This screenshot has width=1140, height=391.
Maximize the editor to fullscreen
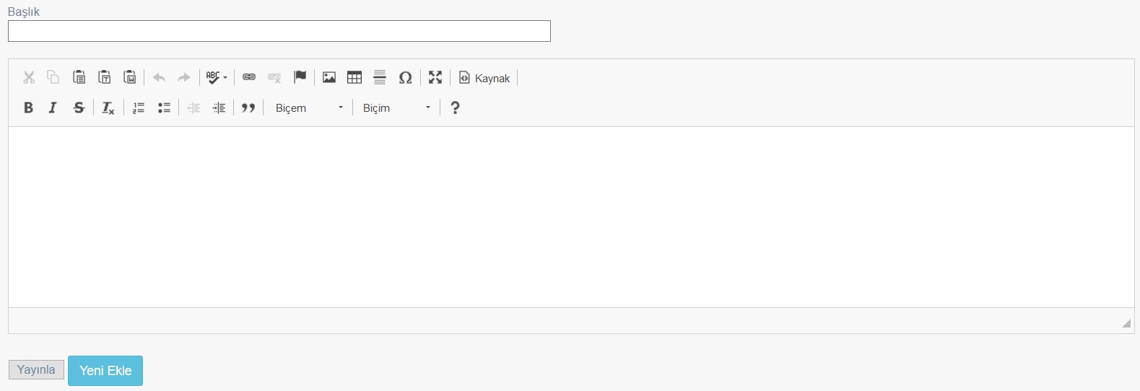(x=435, y=77)
